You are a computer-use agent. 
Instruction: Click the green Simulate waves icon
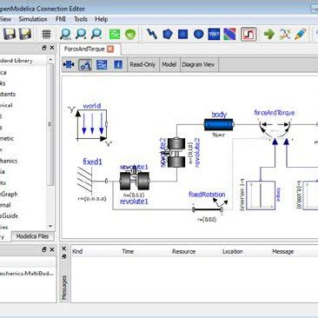click(x=115, y=35)
